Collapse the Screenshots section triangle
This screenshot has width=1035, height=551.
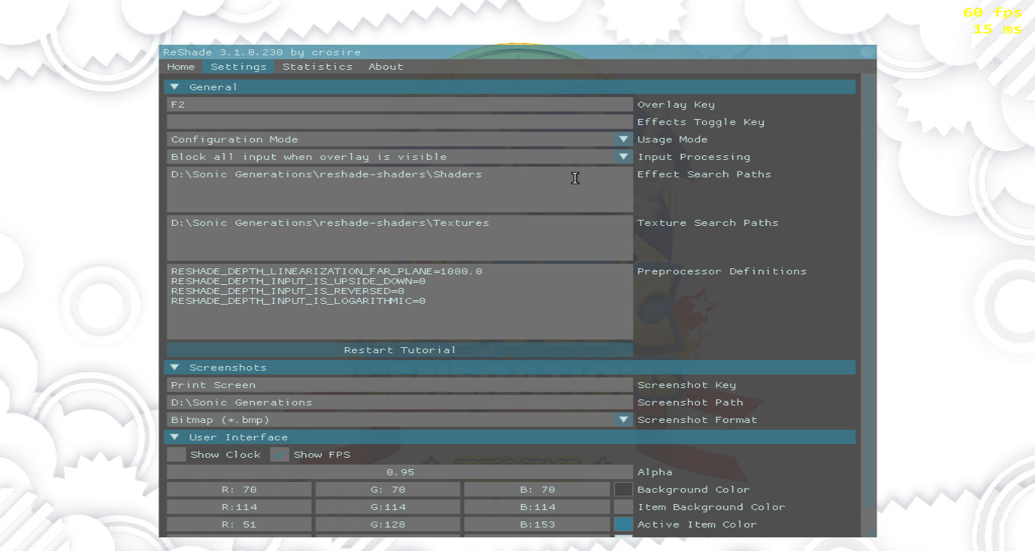[x=175, y=368]
